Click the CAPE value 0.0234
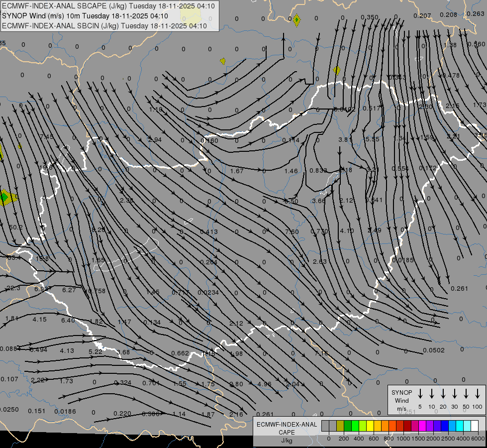The width and height of the screenshot is (487, 448). pyautogui.click(x=208, y=293)
